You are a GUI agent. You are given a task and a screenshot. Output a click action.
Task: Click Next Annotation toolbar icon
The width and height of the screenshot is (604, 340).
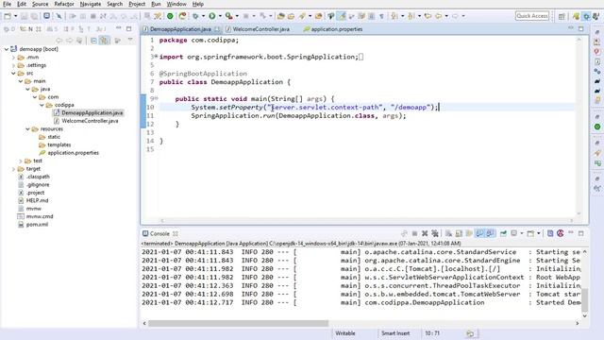(x=394, y=16)
